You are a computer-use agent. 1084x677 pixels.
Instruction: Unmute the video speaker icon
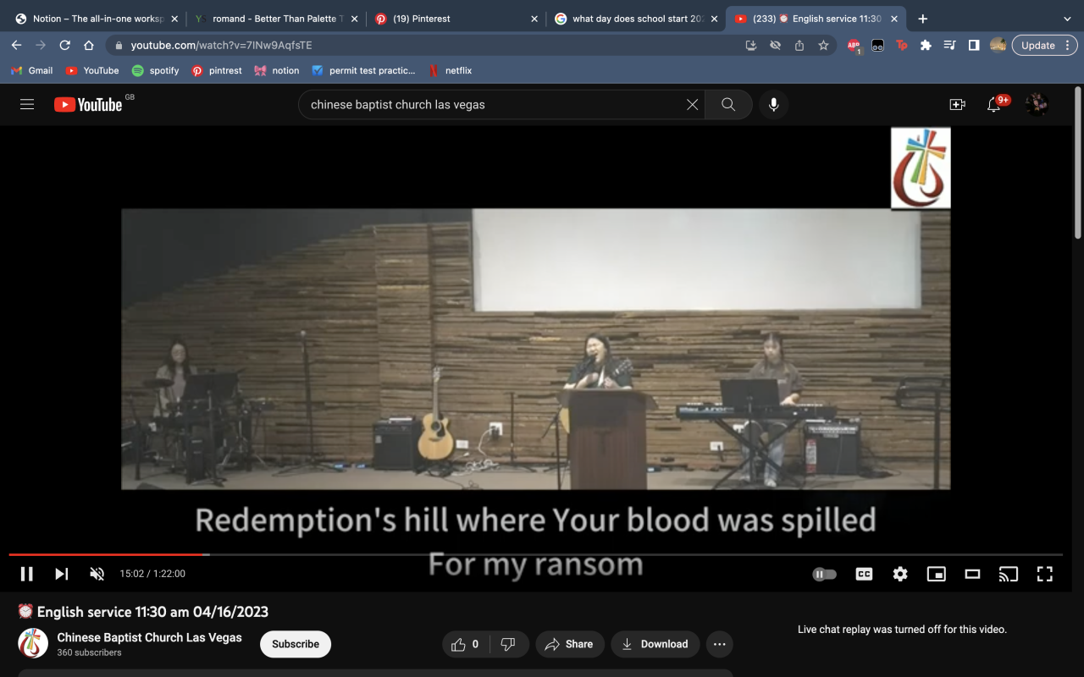click(97, 574)
